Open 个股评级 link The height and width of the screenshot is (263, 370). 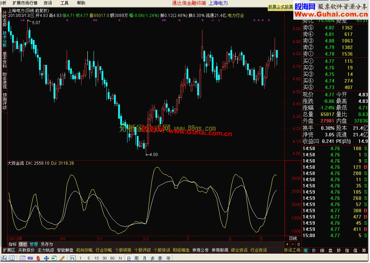(x=143, y=250)
